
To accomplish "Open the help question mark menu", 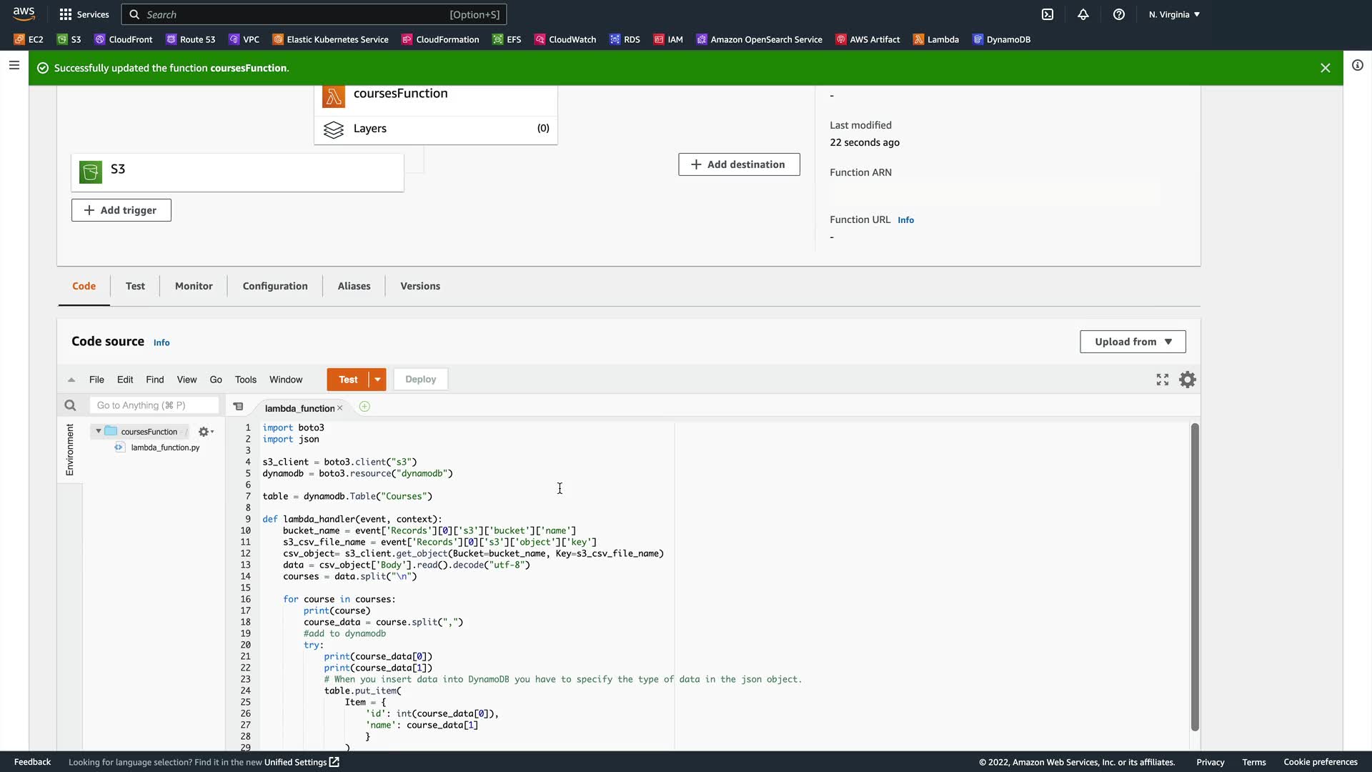I will click(1119, 14).
